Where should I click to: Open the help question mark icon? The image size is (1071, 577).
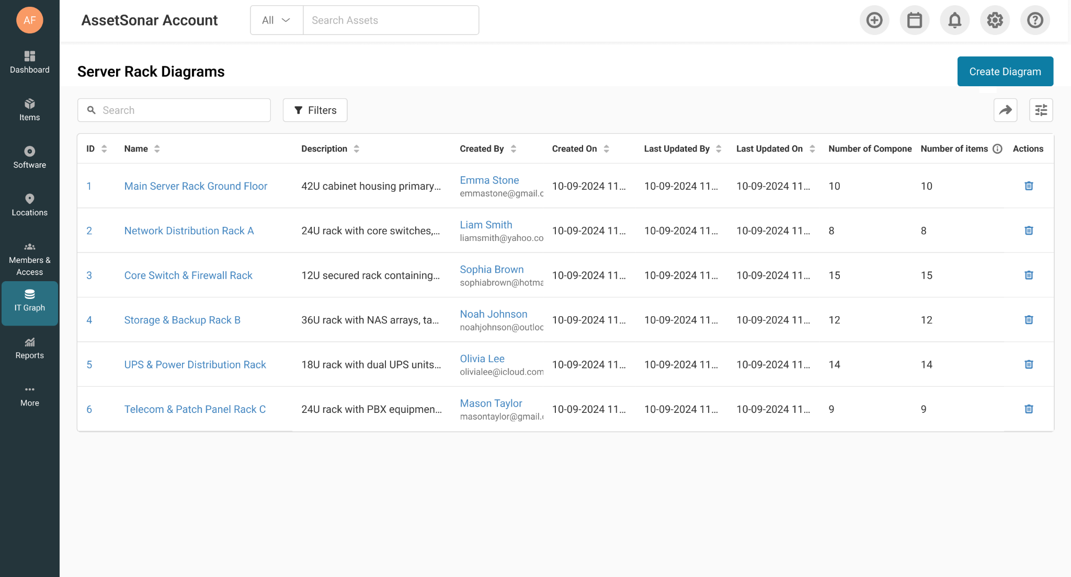[1035, 20]
